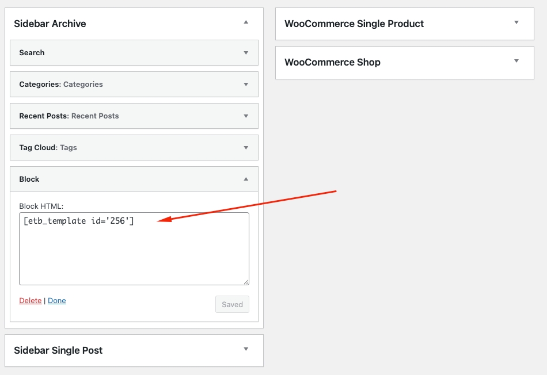
Task: Click the Done link in Block widget
Action: (x=57, y=300)
